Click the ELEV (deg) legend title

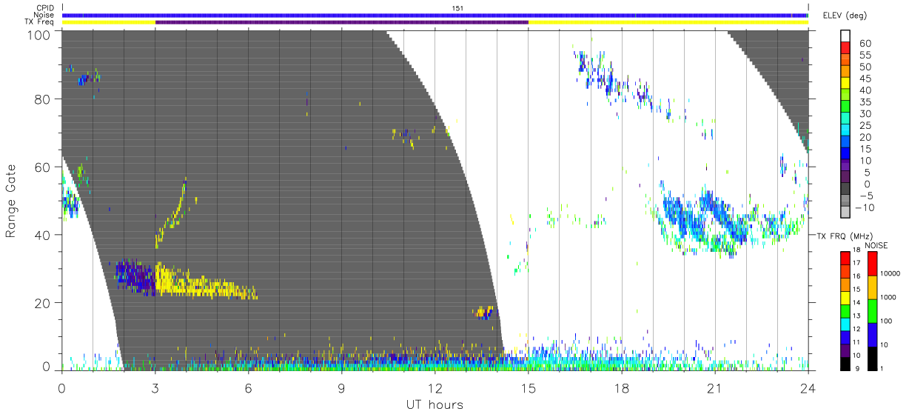tap(845, 15)
